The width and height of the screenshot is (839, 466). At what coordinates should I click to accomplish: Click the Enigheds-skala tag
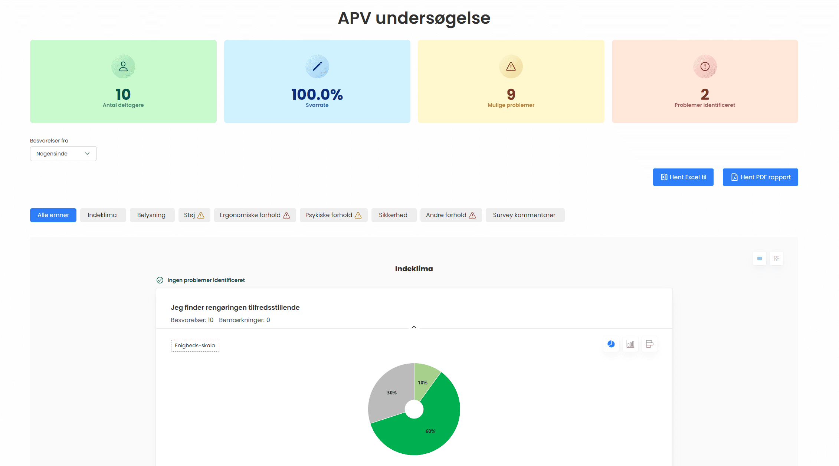[195, 345]
